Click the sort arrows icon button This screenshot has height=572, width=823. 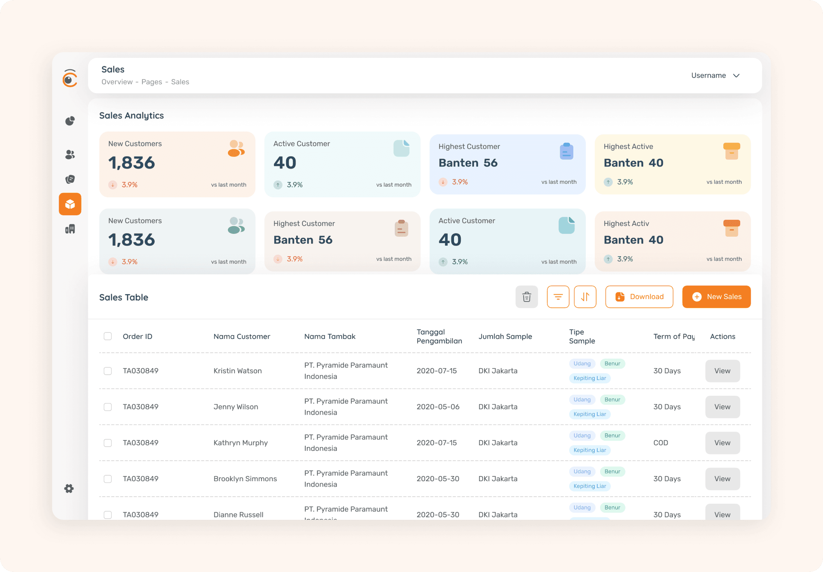tap(585, 297)
